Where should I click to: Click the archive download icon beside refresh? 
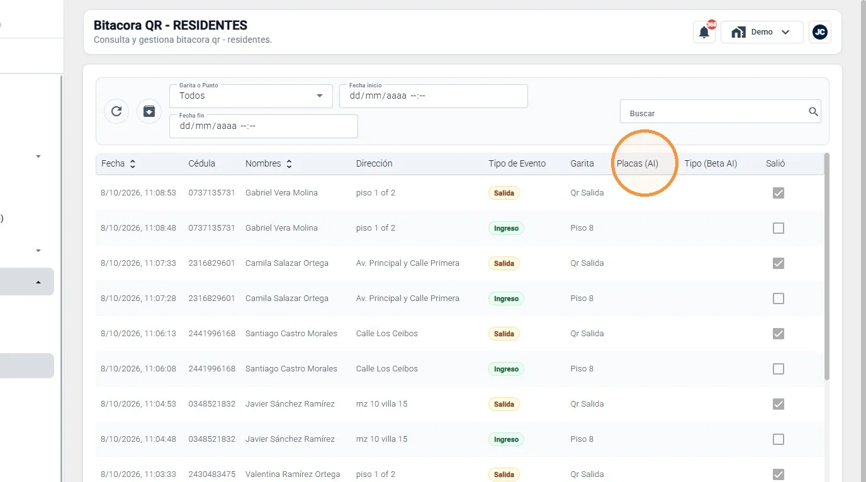(x=149, y=111)
